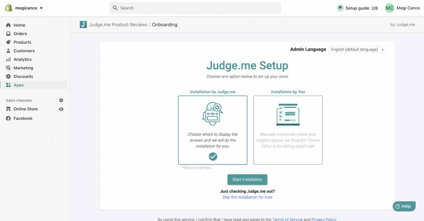Click 'Choose one option below' subtitle
This screenshot has width=424, height=221.
pos(247,77)
